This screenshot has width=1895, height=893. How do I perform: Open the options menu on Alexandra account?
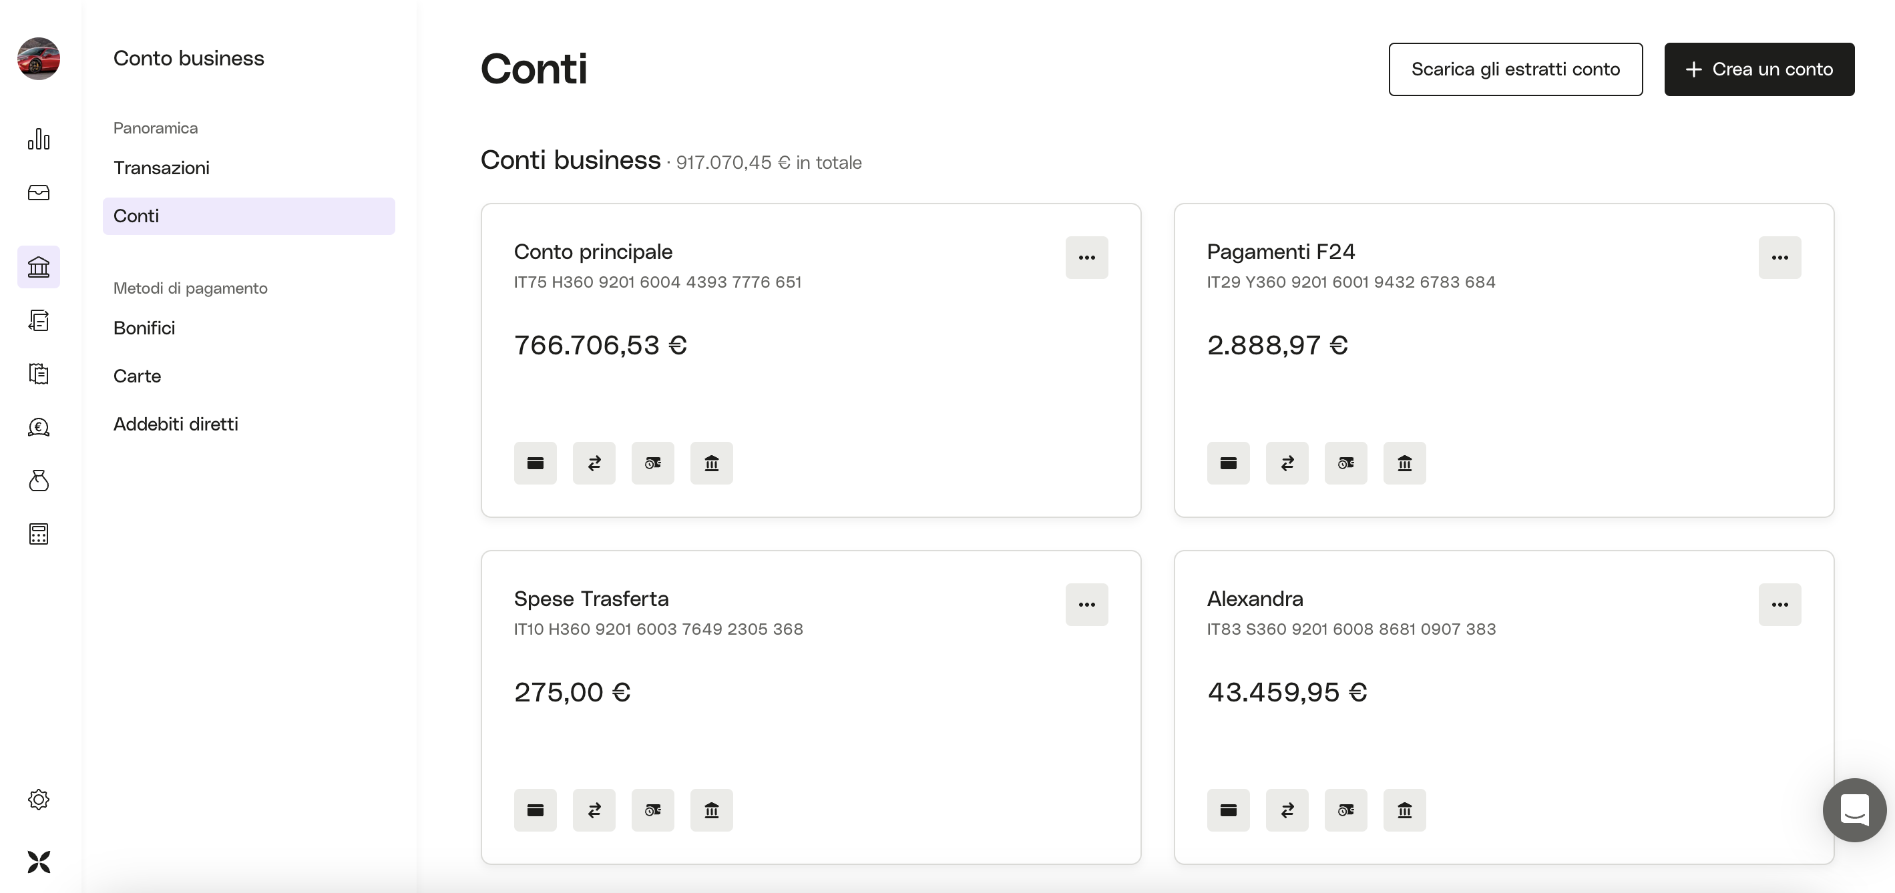(1780, 605)
